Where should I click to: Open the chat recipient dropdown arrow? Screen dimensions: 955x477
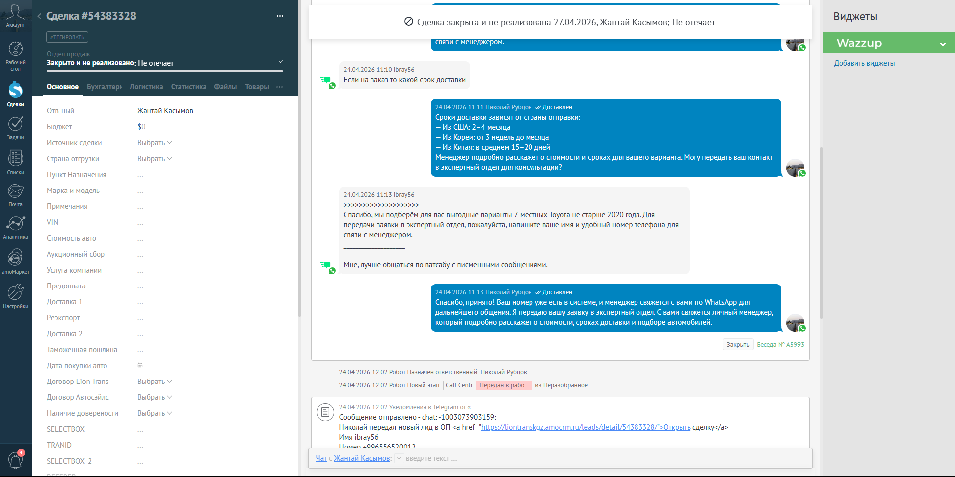click(x=399, y=458)
